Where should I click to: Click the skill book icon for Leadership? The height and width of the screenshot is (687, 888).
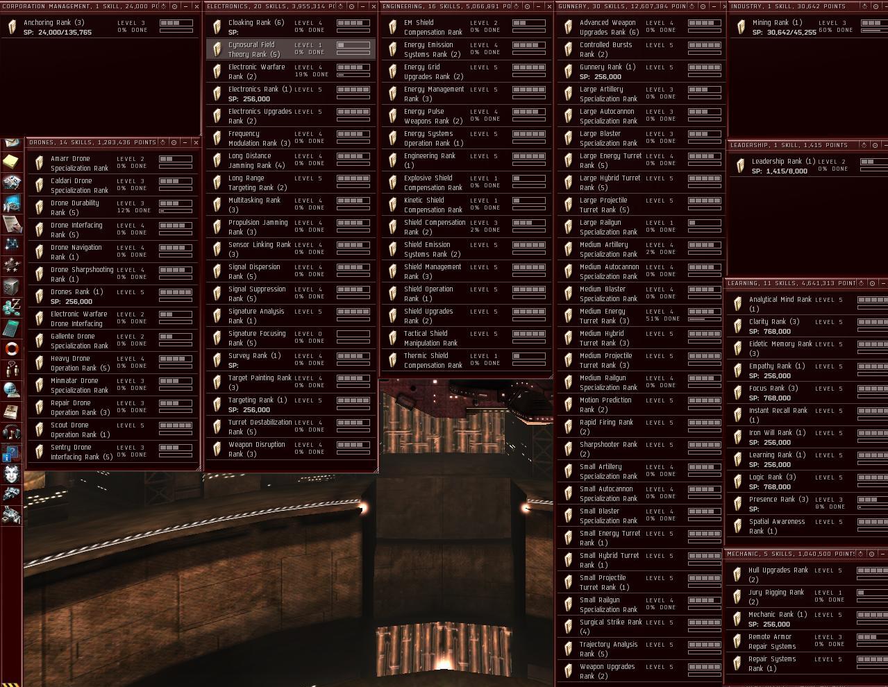pyautogui.click(x=741, y=166)
